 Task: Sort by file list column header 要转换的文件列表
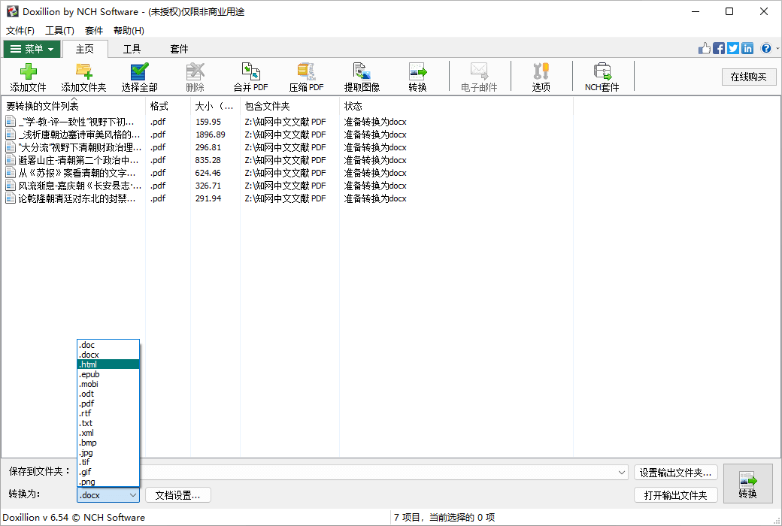(74, 106)
